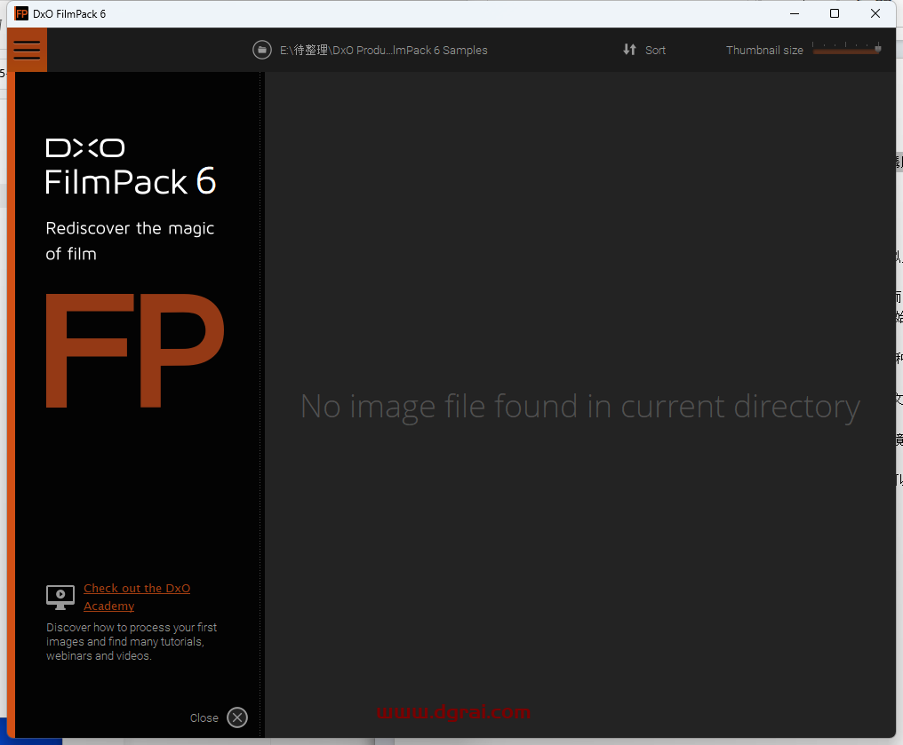Open the Sort option

(655, 50)
